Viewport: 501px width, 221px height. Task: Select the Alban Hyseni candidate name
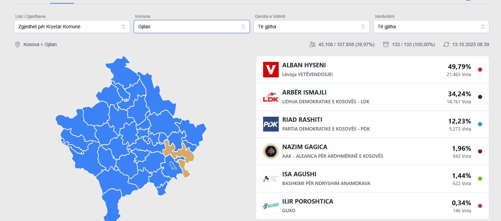(304, 65)
